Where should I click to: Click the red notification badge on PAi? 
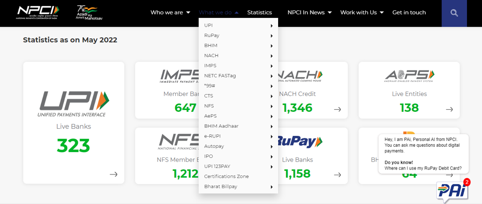[x=467, y=182]
